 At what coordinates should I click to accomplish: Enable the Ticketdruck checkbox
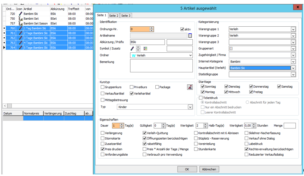click(201, 98)
